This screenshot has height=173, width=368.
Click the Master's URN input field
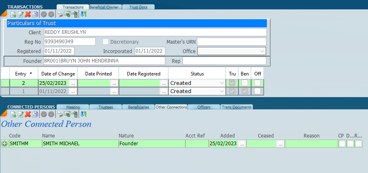(232, 42)
